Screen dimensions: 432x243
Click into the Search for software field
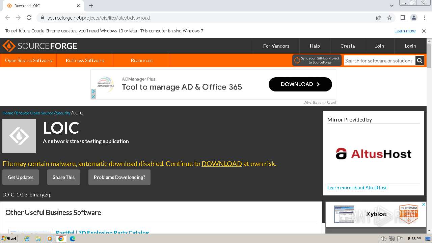click(x=379, y=61)
